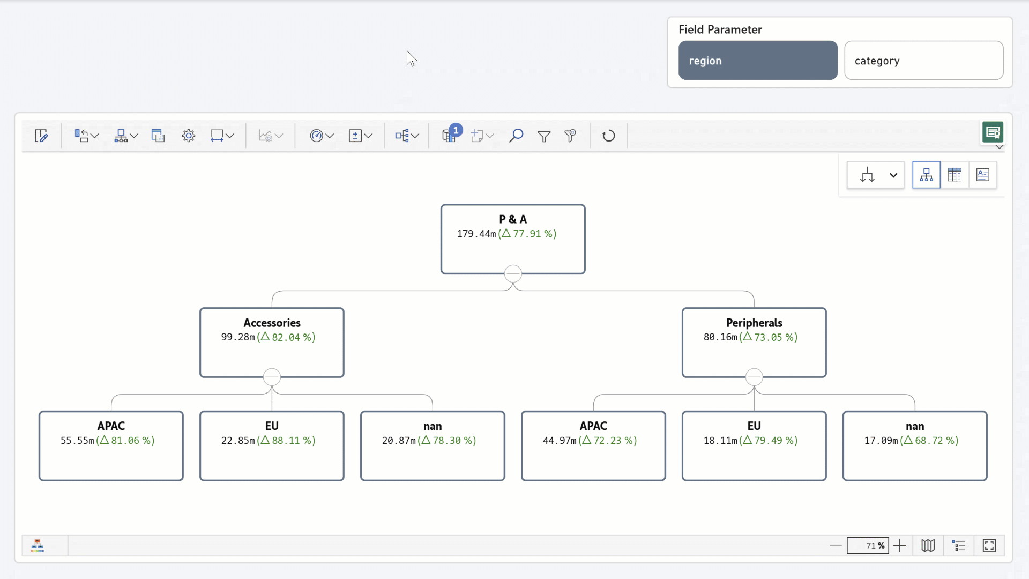
Task: Collapse the Accessories node
Action: coord(272,377)
